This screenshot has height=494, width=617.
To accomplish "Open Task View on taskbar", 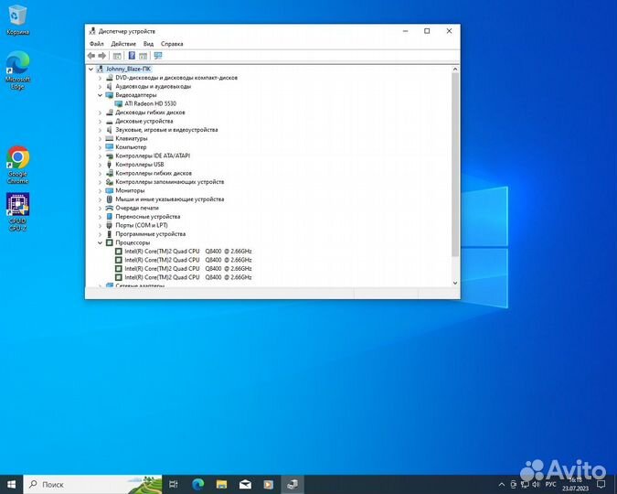I will (173, 485).
